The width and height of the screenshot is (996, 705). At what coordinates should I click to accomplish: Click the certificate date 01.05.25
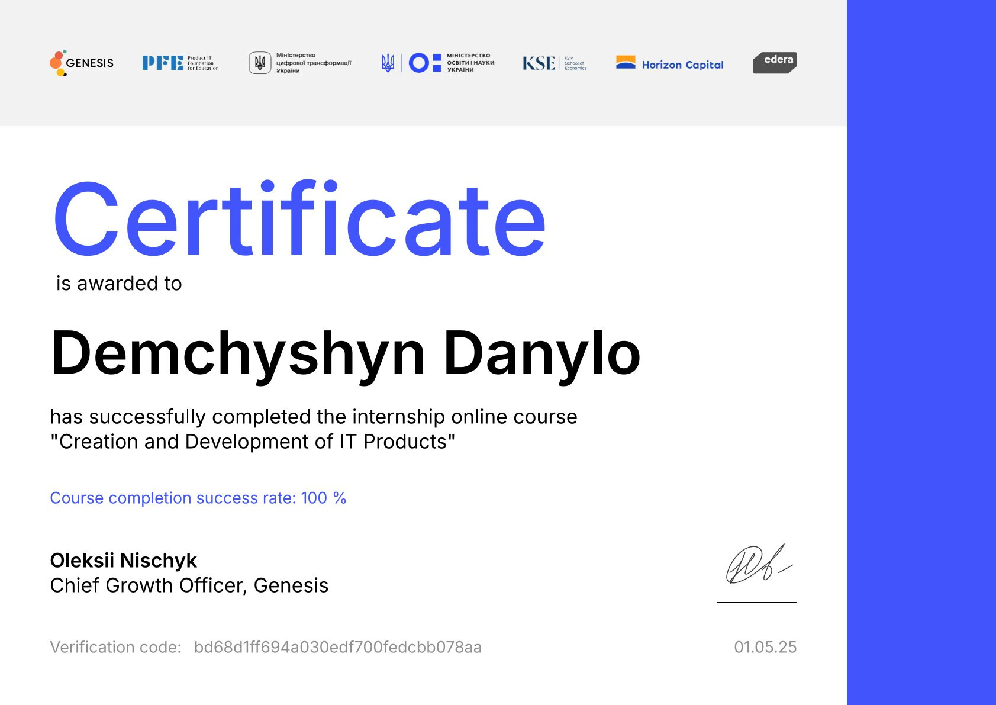point(765,647)
